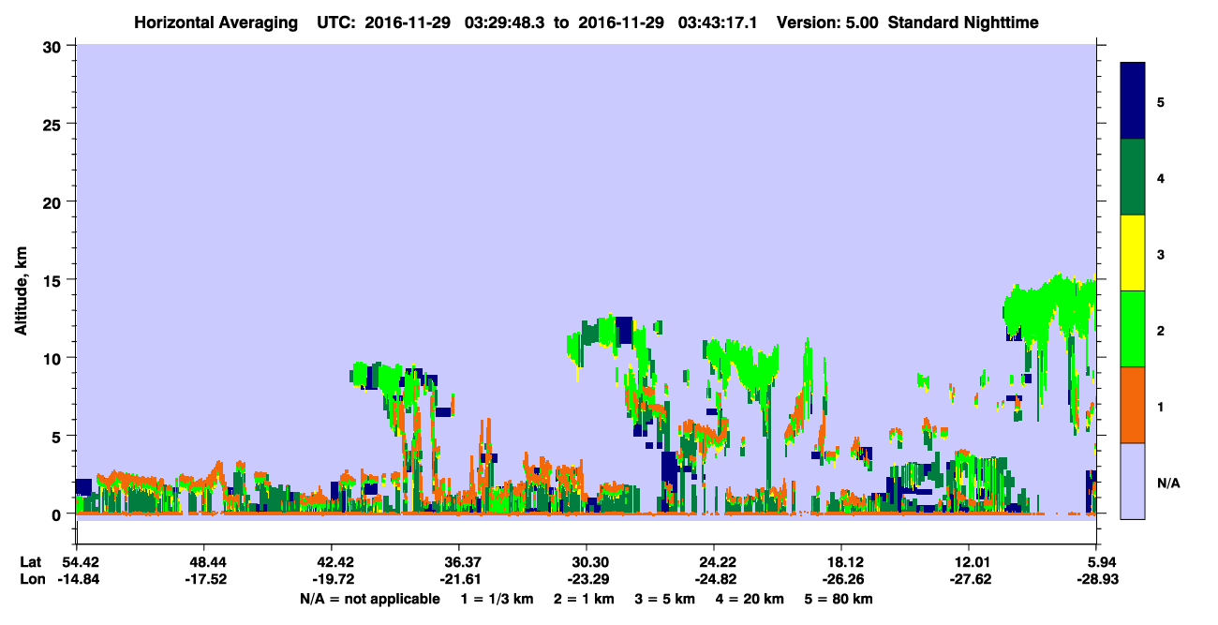Click the y-axis tick label '10'

point(54,358)
